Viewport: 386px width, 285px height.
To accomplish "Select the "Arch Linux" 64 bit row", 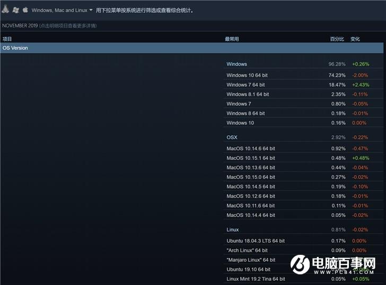I will pyautogui.click(x=303, y=251).
